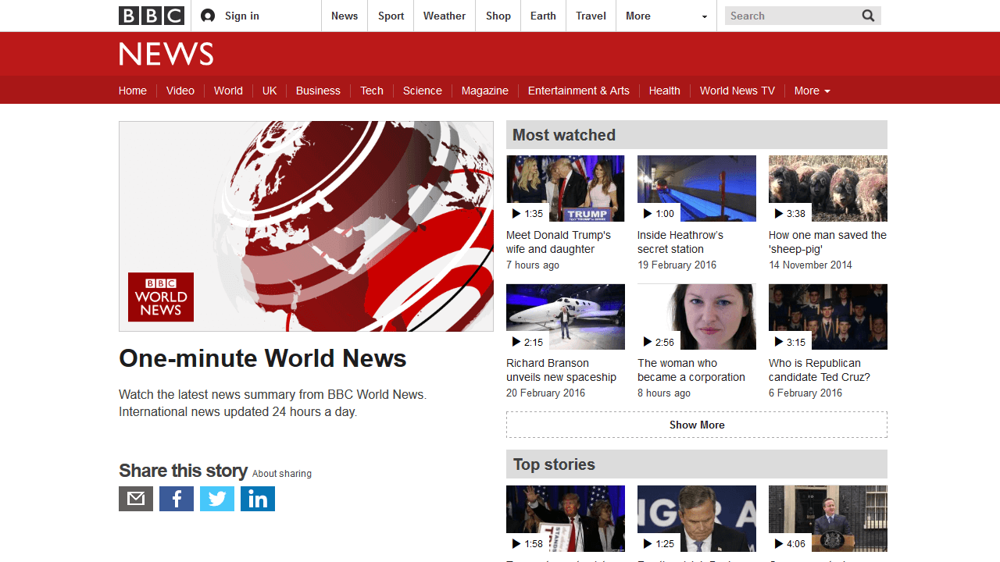Click the Sign in link
Image resolution: width=1000 pixels, height=562 pixels.
tap(242, 16)
